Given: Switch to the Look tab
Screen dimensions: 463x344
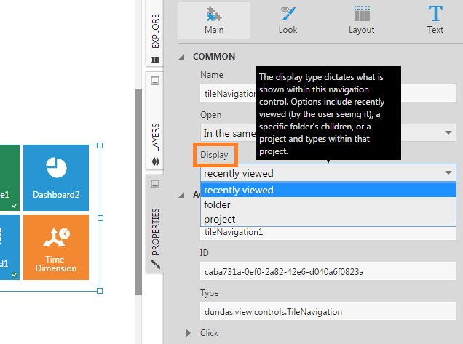Looking at the screenshot, I should (288, 20).
